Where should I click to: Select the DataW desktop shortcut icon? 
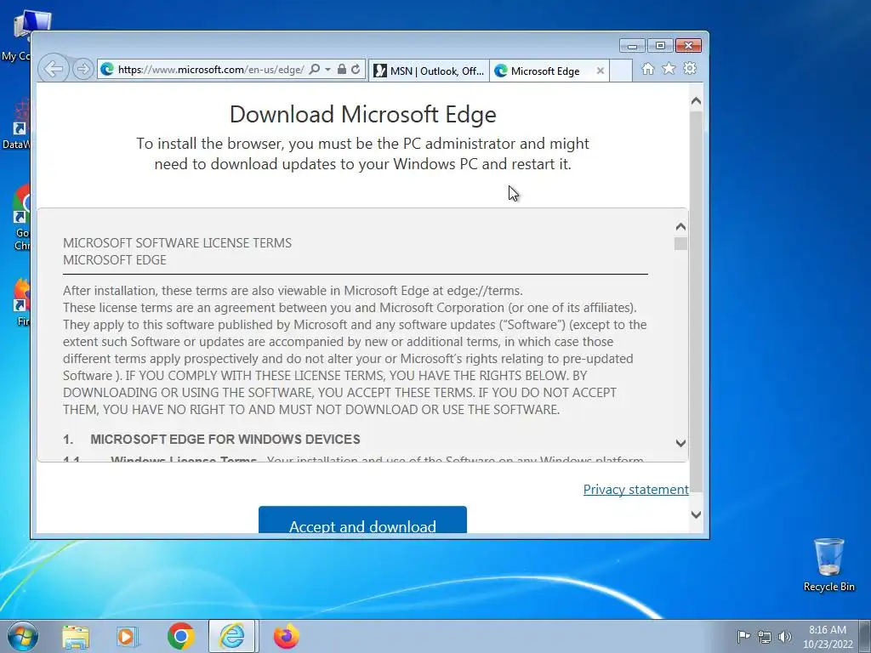click(15, 125)
